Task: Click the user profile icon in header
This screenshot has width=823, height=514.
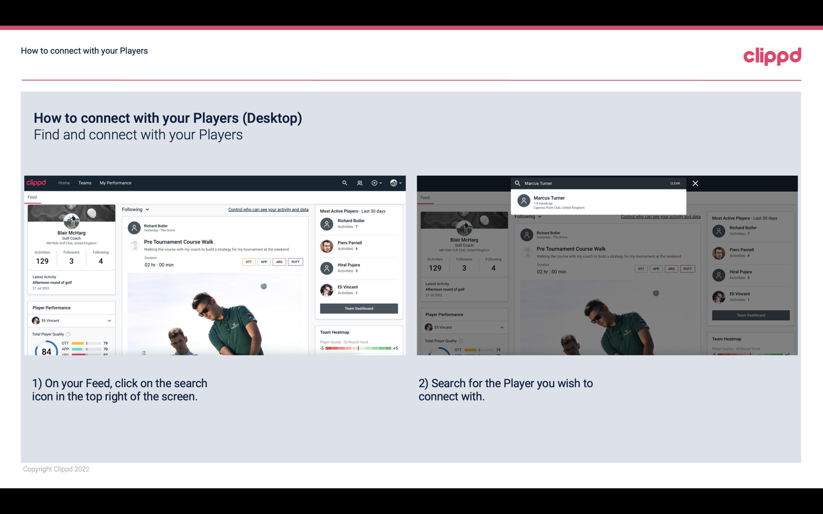Action: click(x=394, y=182)
